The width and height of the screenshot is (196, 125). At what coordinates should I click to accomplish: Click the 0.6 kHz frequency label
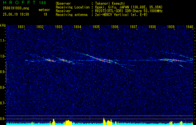point(3,119)
